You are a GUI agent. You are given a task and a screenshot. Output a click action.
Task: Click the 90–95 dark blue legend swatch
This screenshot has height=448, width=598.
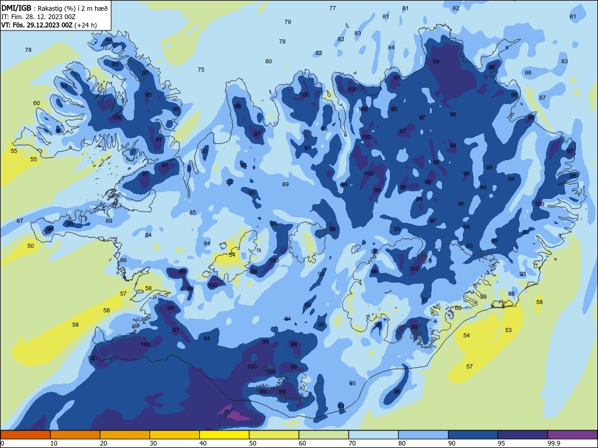coord(473,435)
